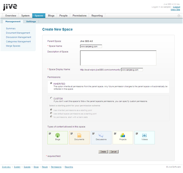Viewport: 183px width, 173px height.
Task: Uncheck the Documents content type checkbox
Action: pyautogui.click(x=72, y=134)
